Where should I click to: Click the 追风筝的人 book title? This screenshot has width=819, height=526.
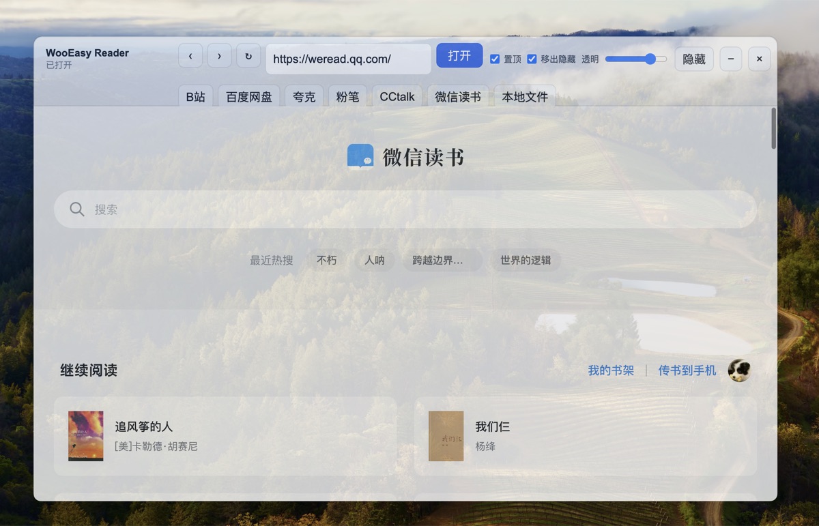(x=144, y=426)
